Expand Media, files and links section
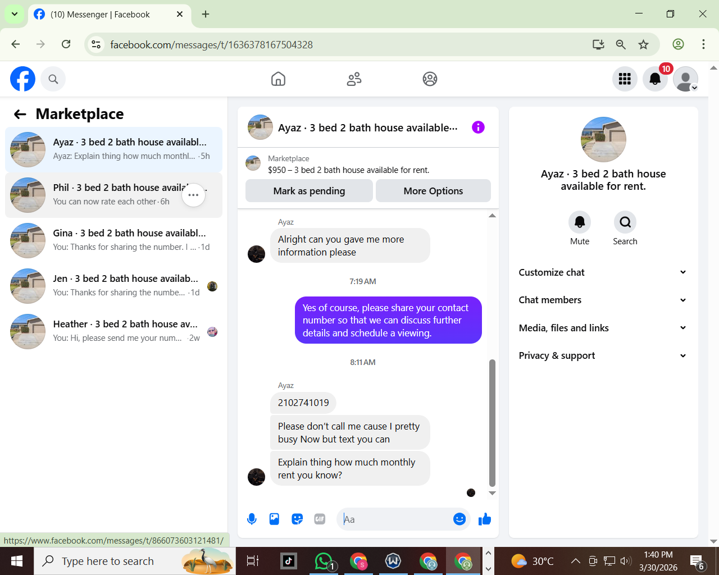This screenshot has width=719, height=575. pos(603,328)
